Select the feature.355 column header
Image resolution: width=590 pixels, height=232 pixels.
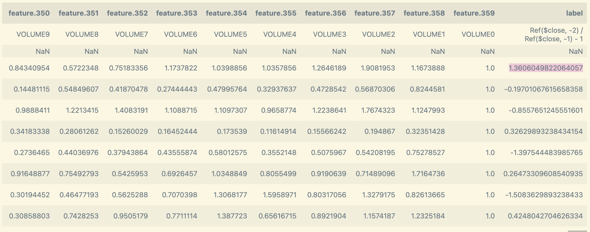[x=275, y=13]
